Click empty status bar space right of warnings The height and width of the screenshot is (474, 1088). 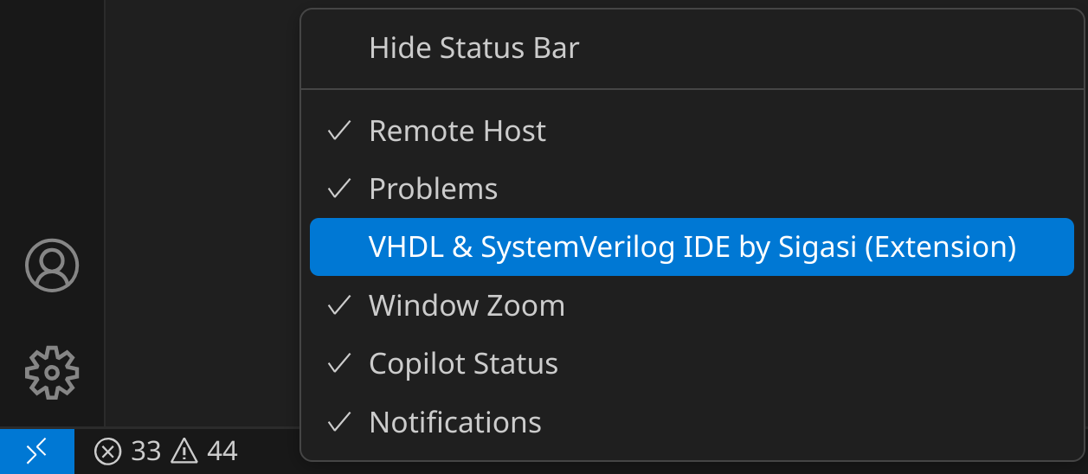(273, 452)
